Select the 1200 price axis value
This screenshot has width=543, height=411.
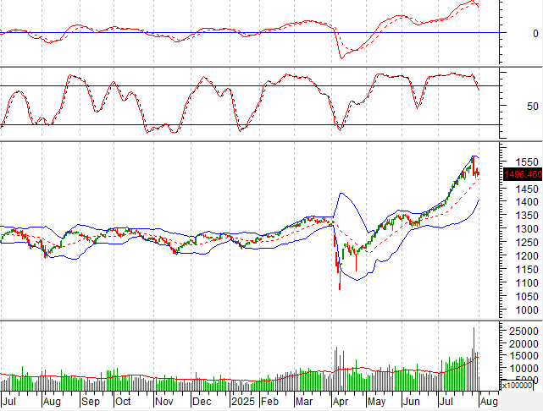tap(527, 255)
